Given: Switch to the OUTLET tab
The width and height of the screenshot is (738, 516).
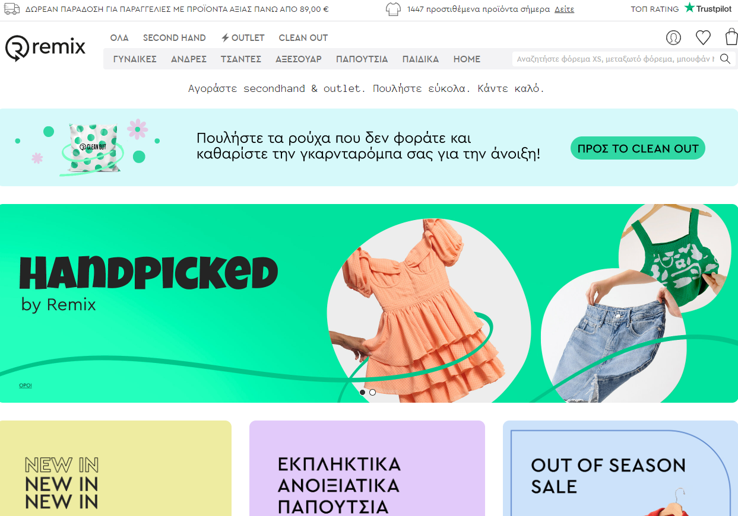Looking at the screenshot, I should coord(243,38).
